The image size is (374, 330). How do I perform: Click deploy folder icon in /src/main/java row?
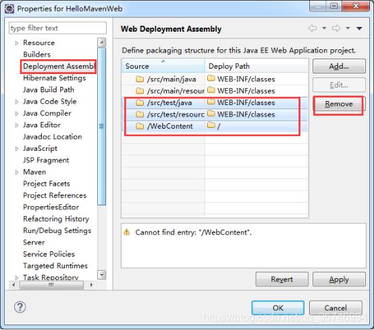tap(211, 78)
